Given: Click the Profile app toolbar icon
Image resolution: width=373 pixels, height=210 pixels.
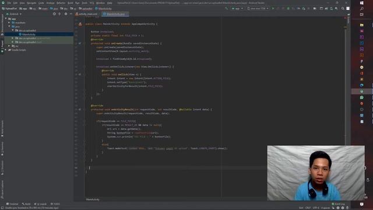Looking at the screenshot, I should click(x=298, y=8).
